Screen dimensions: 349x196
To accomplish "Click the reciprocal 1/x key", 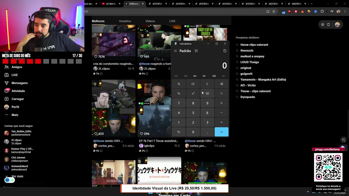I will [x=179, y=93].
